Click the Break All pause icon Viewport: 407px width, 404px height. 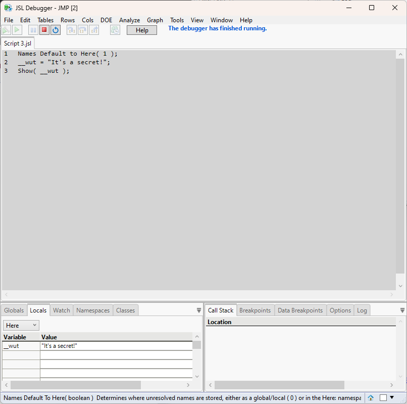(33, 30)
